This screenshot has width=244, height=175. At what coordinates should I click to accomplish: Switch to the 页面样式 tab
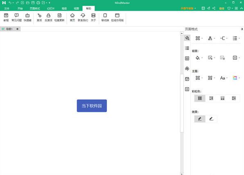coord(35,9)
